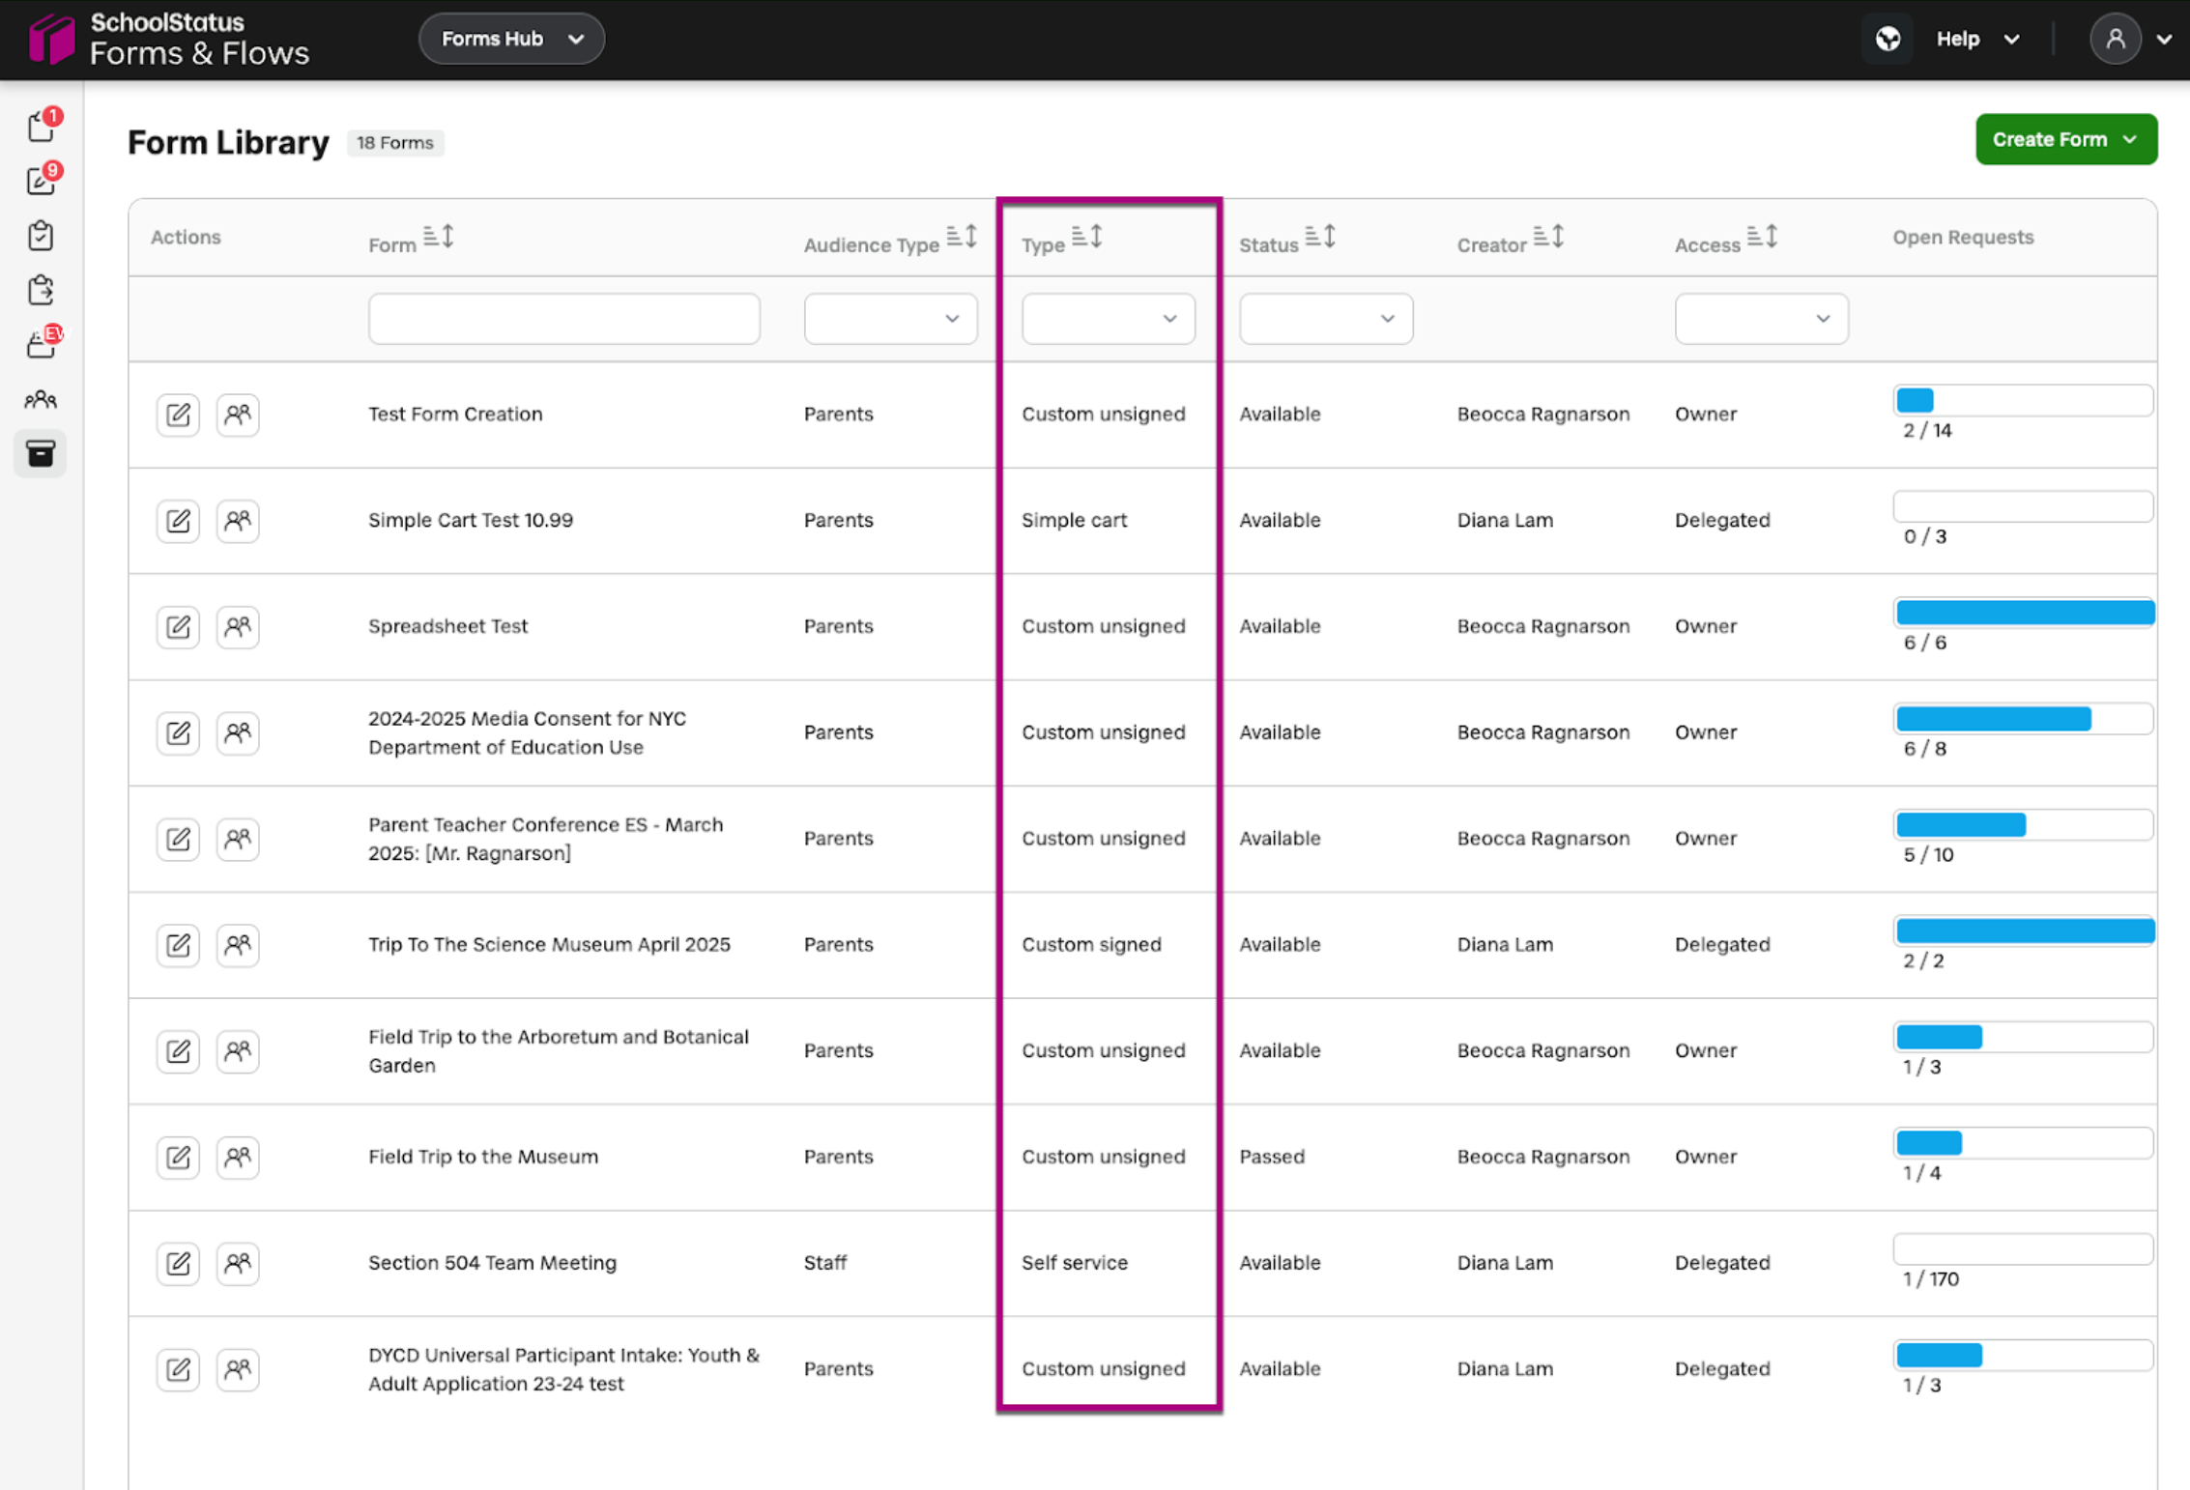Edit the Parent Teacher Conference form
2190x1490 pixels.
click(178, 839)
